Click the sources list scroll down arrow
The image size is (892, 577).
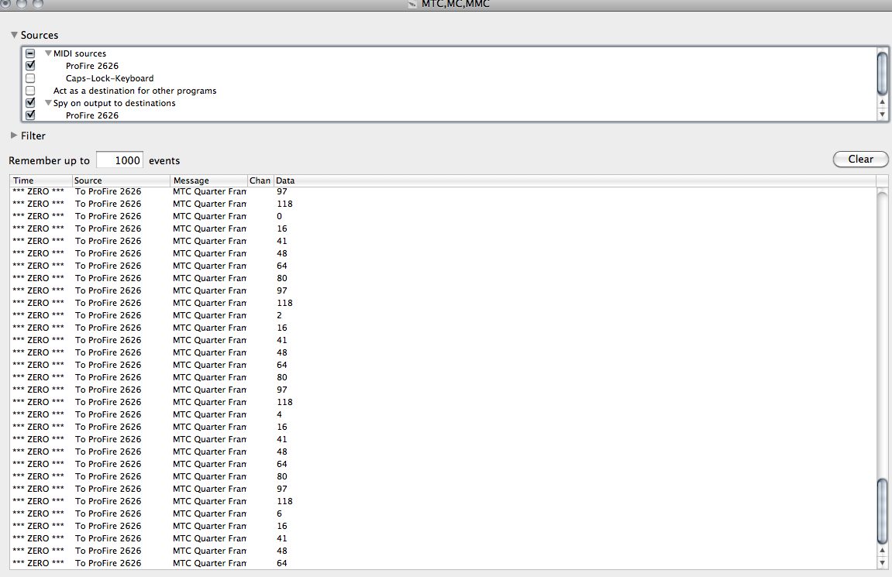(x=883, y=115)
